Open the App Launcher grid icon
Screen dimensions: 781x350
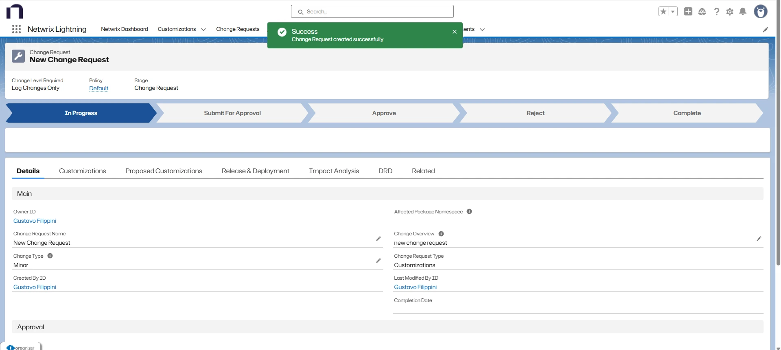click(x=16, y=29)
